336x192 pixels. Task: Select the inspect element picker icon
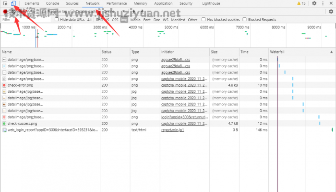(5, 3)
